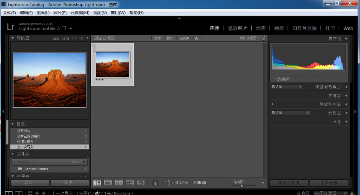Select None (无) library filter
The height and width of the screenshot is (195, 360).
[x=196, y=39]
